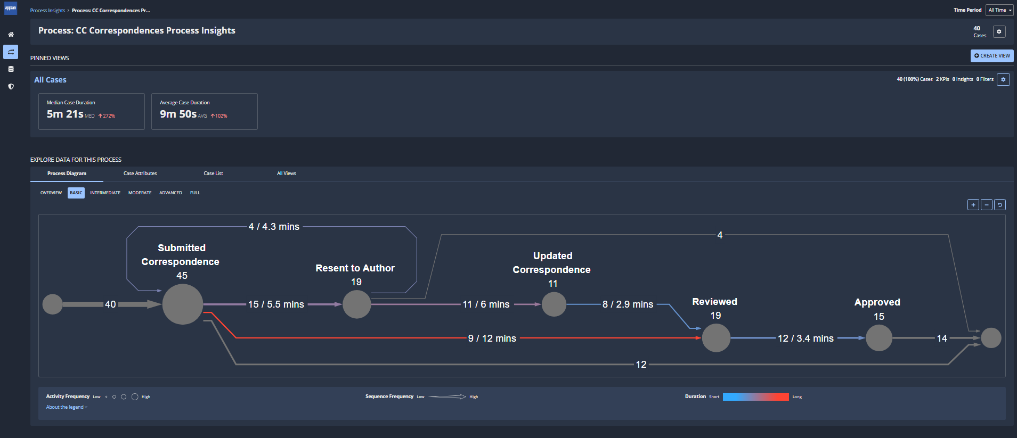
Task: Navigate to Process Insights breadcrumb link
Action: [x=47, y=11]
